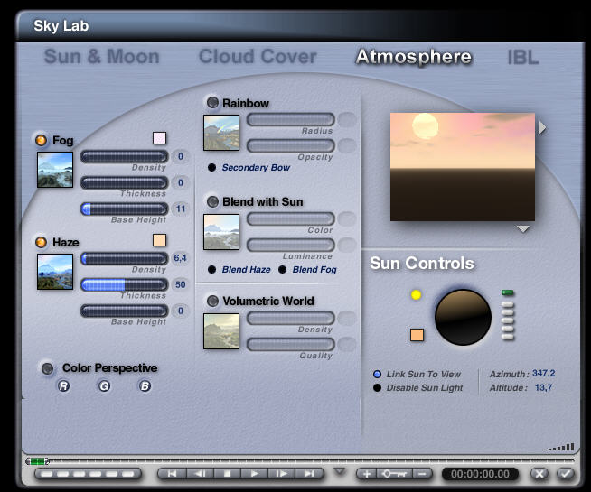Click the Rainbow preview thumbnail
Image resolution: width=591 pixels, height=492 pixels.
coord(221,133)
